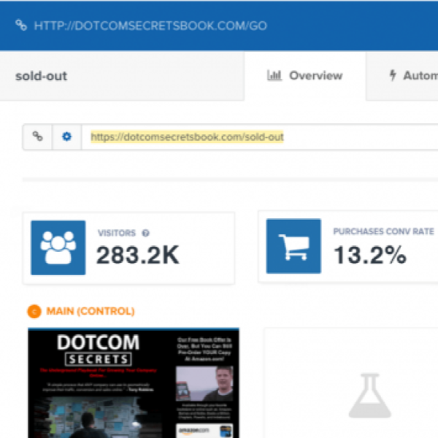Click the VISITORS label text
The height and width of the screenshot is (438, 438).
(117, 233)
